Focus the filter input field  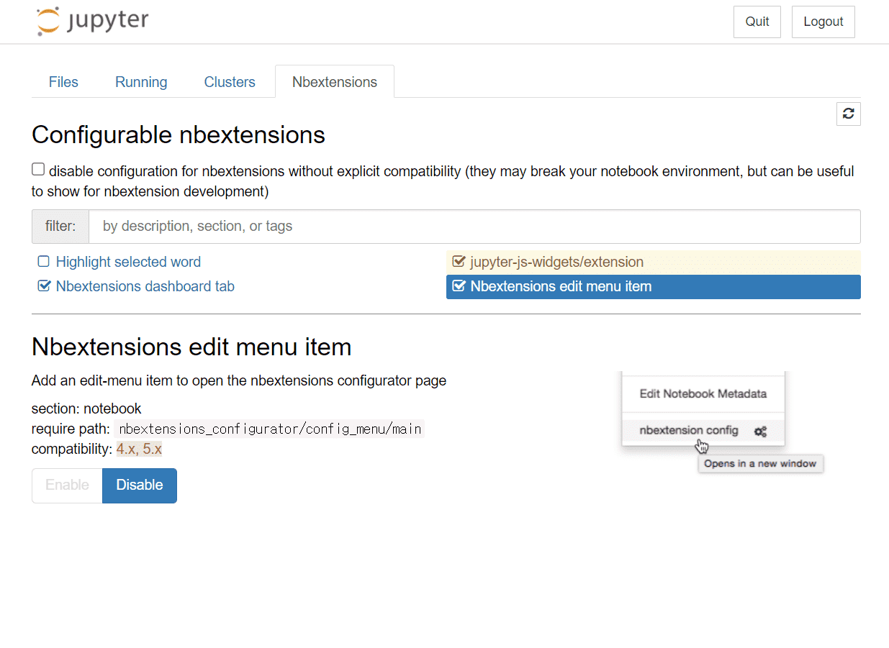(x=474, y=227)
